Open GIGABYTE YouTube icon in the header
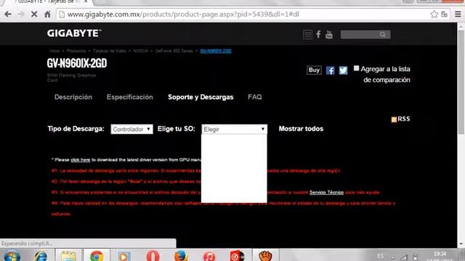Screen dimensions: 465x261 (329, 35)
